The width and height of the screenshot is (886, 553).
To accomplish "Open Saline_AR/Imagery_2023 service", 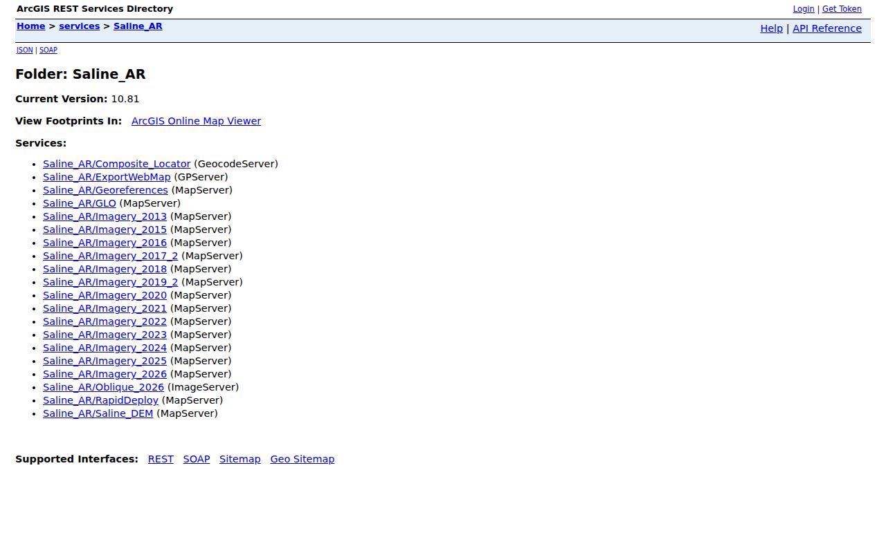I will tap(105, 335).
